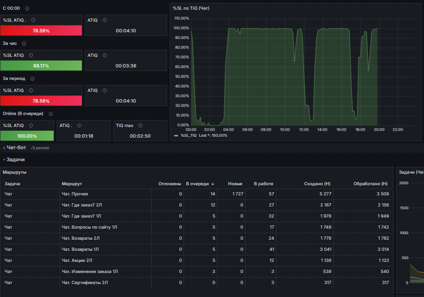Click info icon next to С 00:00
424x297 pixels.
27,8
